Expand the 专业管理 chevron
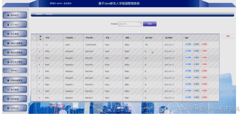Screen dimensions: 243x114 coord(24,89)
